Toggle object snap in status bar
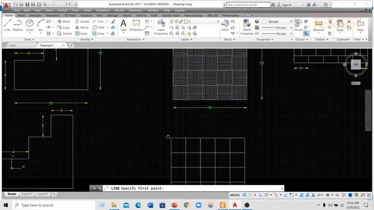Screen dimensions: 374x210 292,195
